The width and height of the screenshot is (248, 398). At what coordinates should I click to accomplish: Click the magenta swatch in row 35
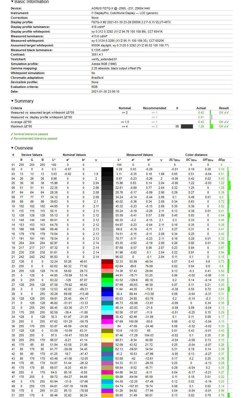[x=107, y=321]
